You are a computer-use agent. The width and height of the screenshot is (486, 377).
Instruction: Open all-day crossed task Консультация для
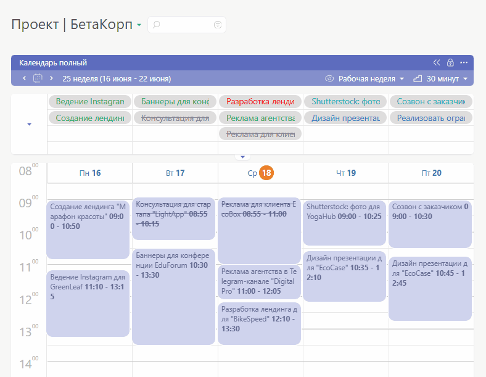point(175,118)
